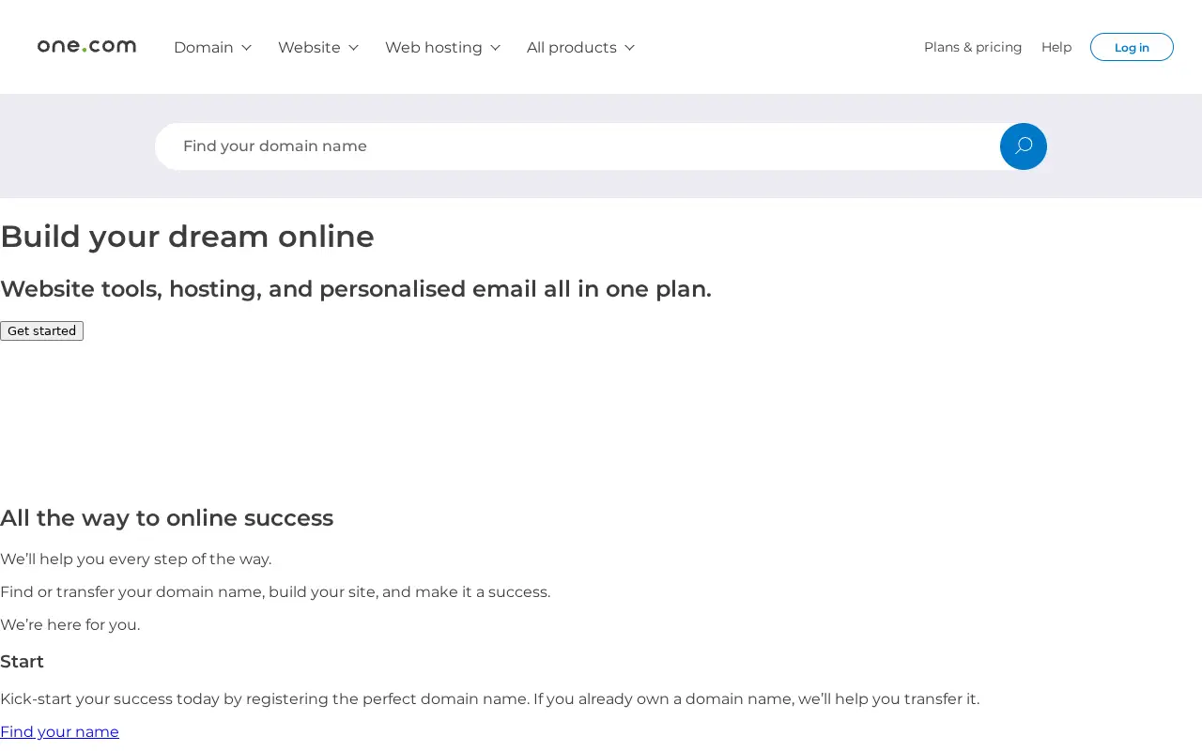This screenshot has width=1202, height=751.
Task: Click the blue search magnifier button
Action: 1024,146
